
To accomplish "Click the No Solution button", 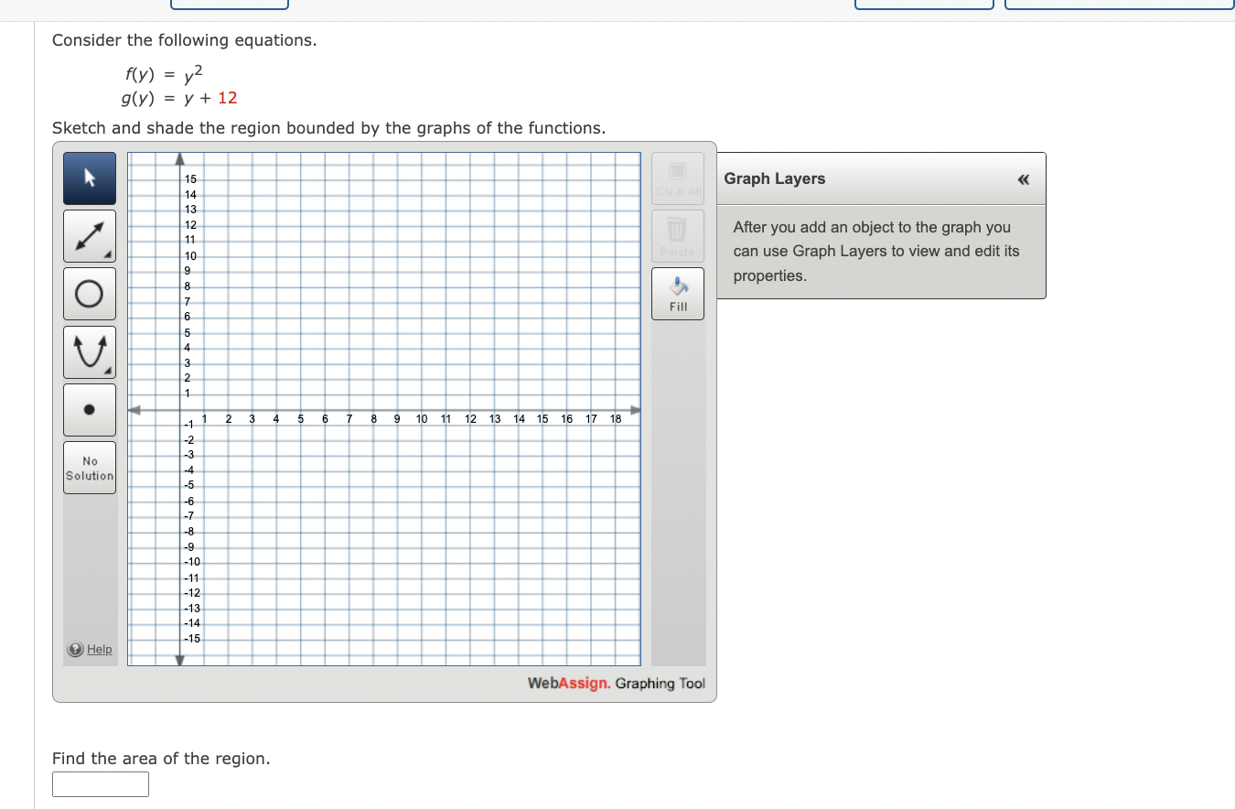I will pos(89,467).
